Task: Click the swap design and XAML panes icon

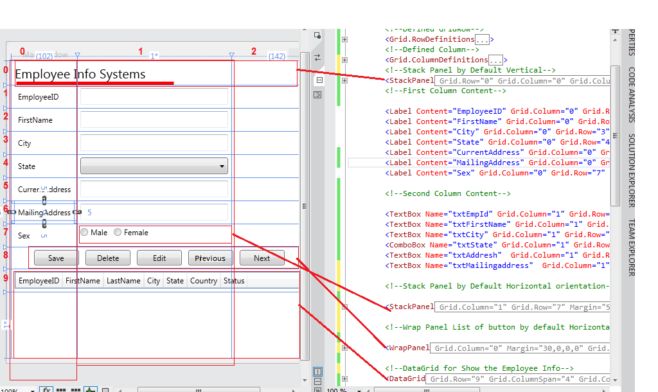Action: point(317,57)
